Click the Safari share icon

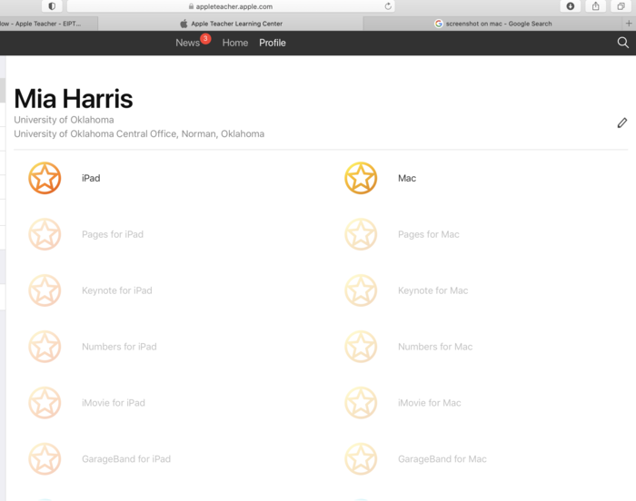click(x=596, y=6)
